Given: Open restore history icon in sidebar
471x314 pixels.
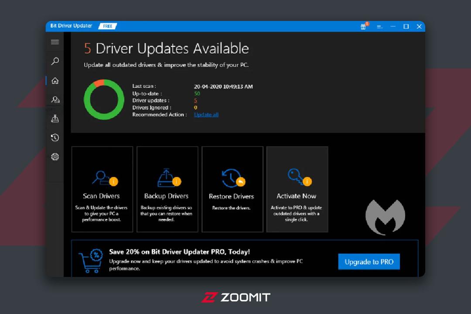Looking at the screenshot, I should [x=55, y=138].
